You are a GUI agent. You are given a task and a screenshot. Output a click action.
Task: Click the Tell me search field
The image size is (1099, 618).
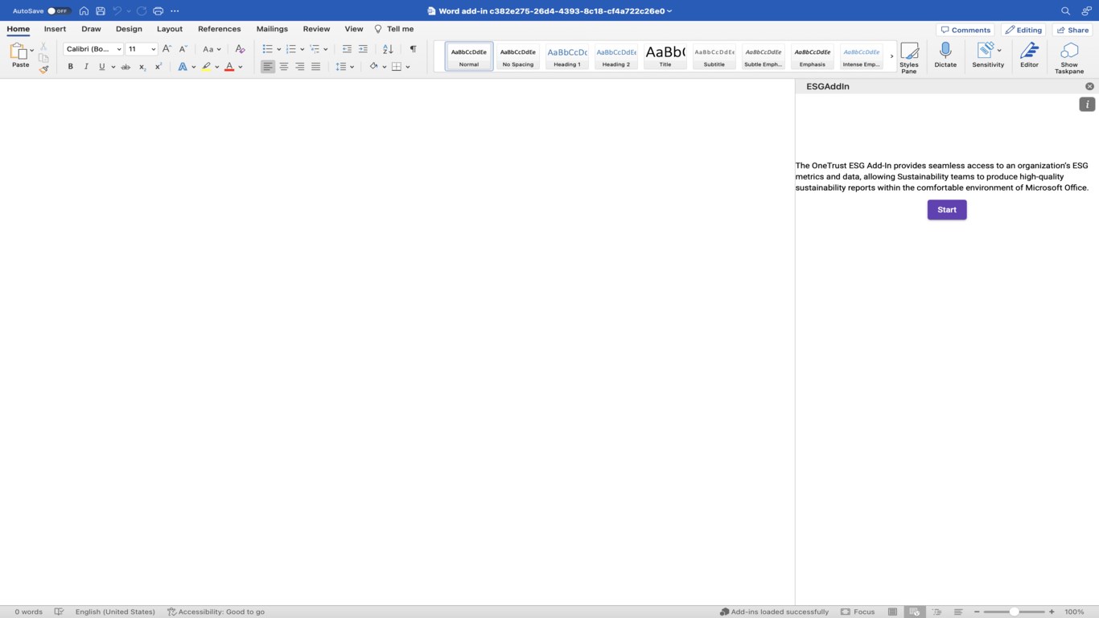coord(394,29)
